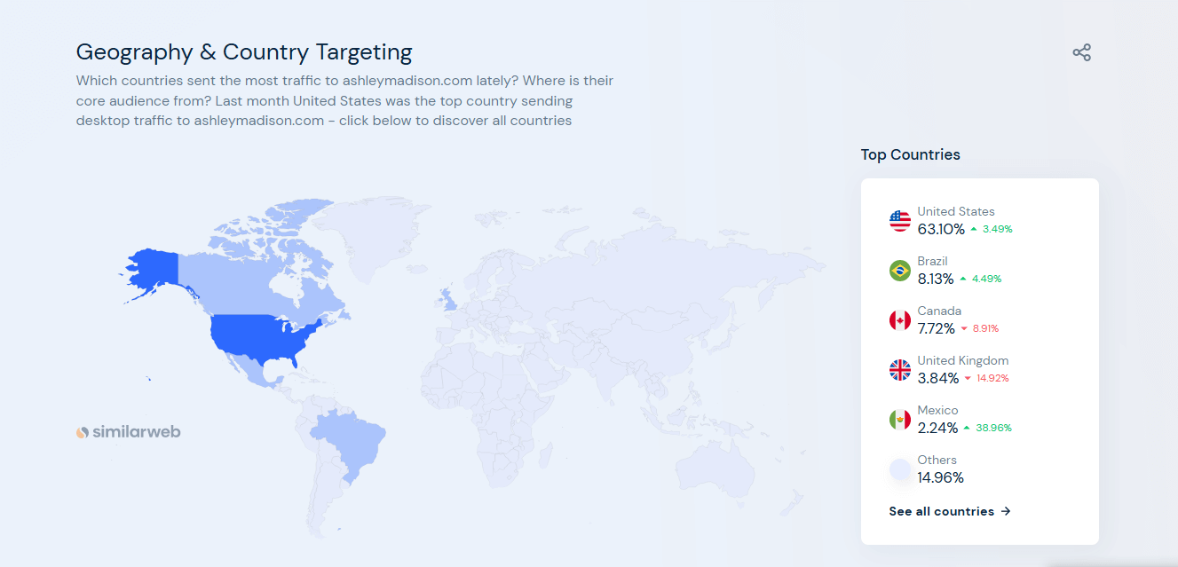Image resolution: width=1178 pixels, height=567 pixels.
Task: Click the Geography & Country Targeting heading
Action: [244, 51]
